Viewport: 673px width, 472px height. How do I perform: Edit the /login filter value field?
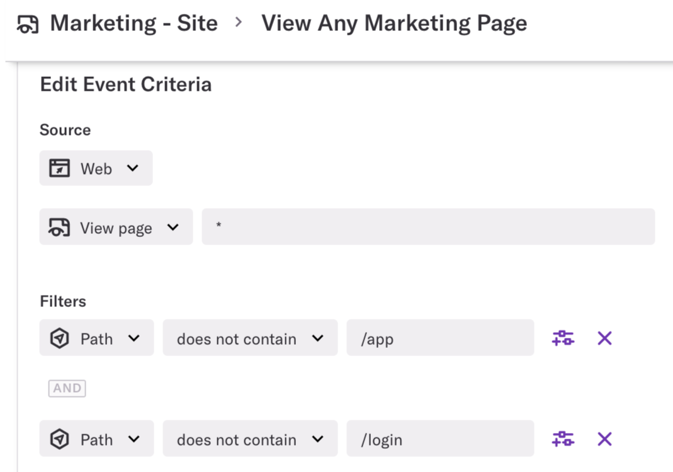(440, 439)
